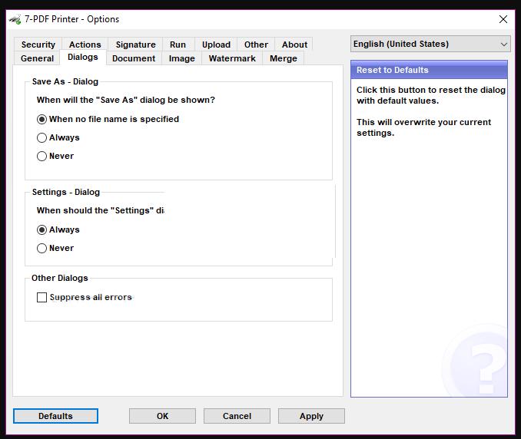The image size is (521, 439).
Task: Click the Apply button
Action: [x=311, y=416]
